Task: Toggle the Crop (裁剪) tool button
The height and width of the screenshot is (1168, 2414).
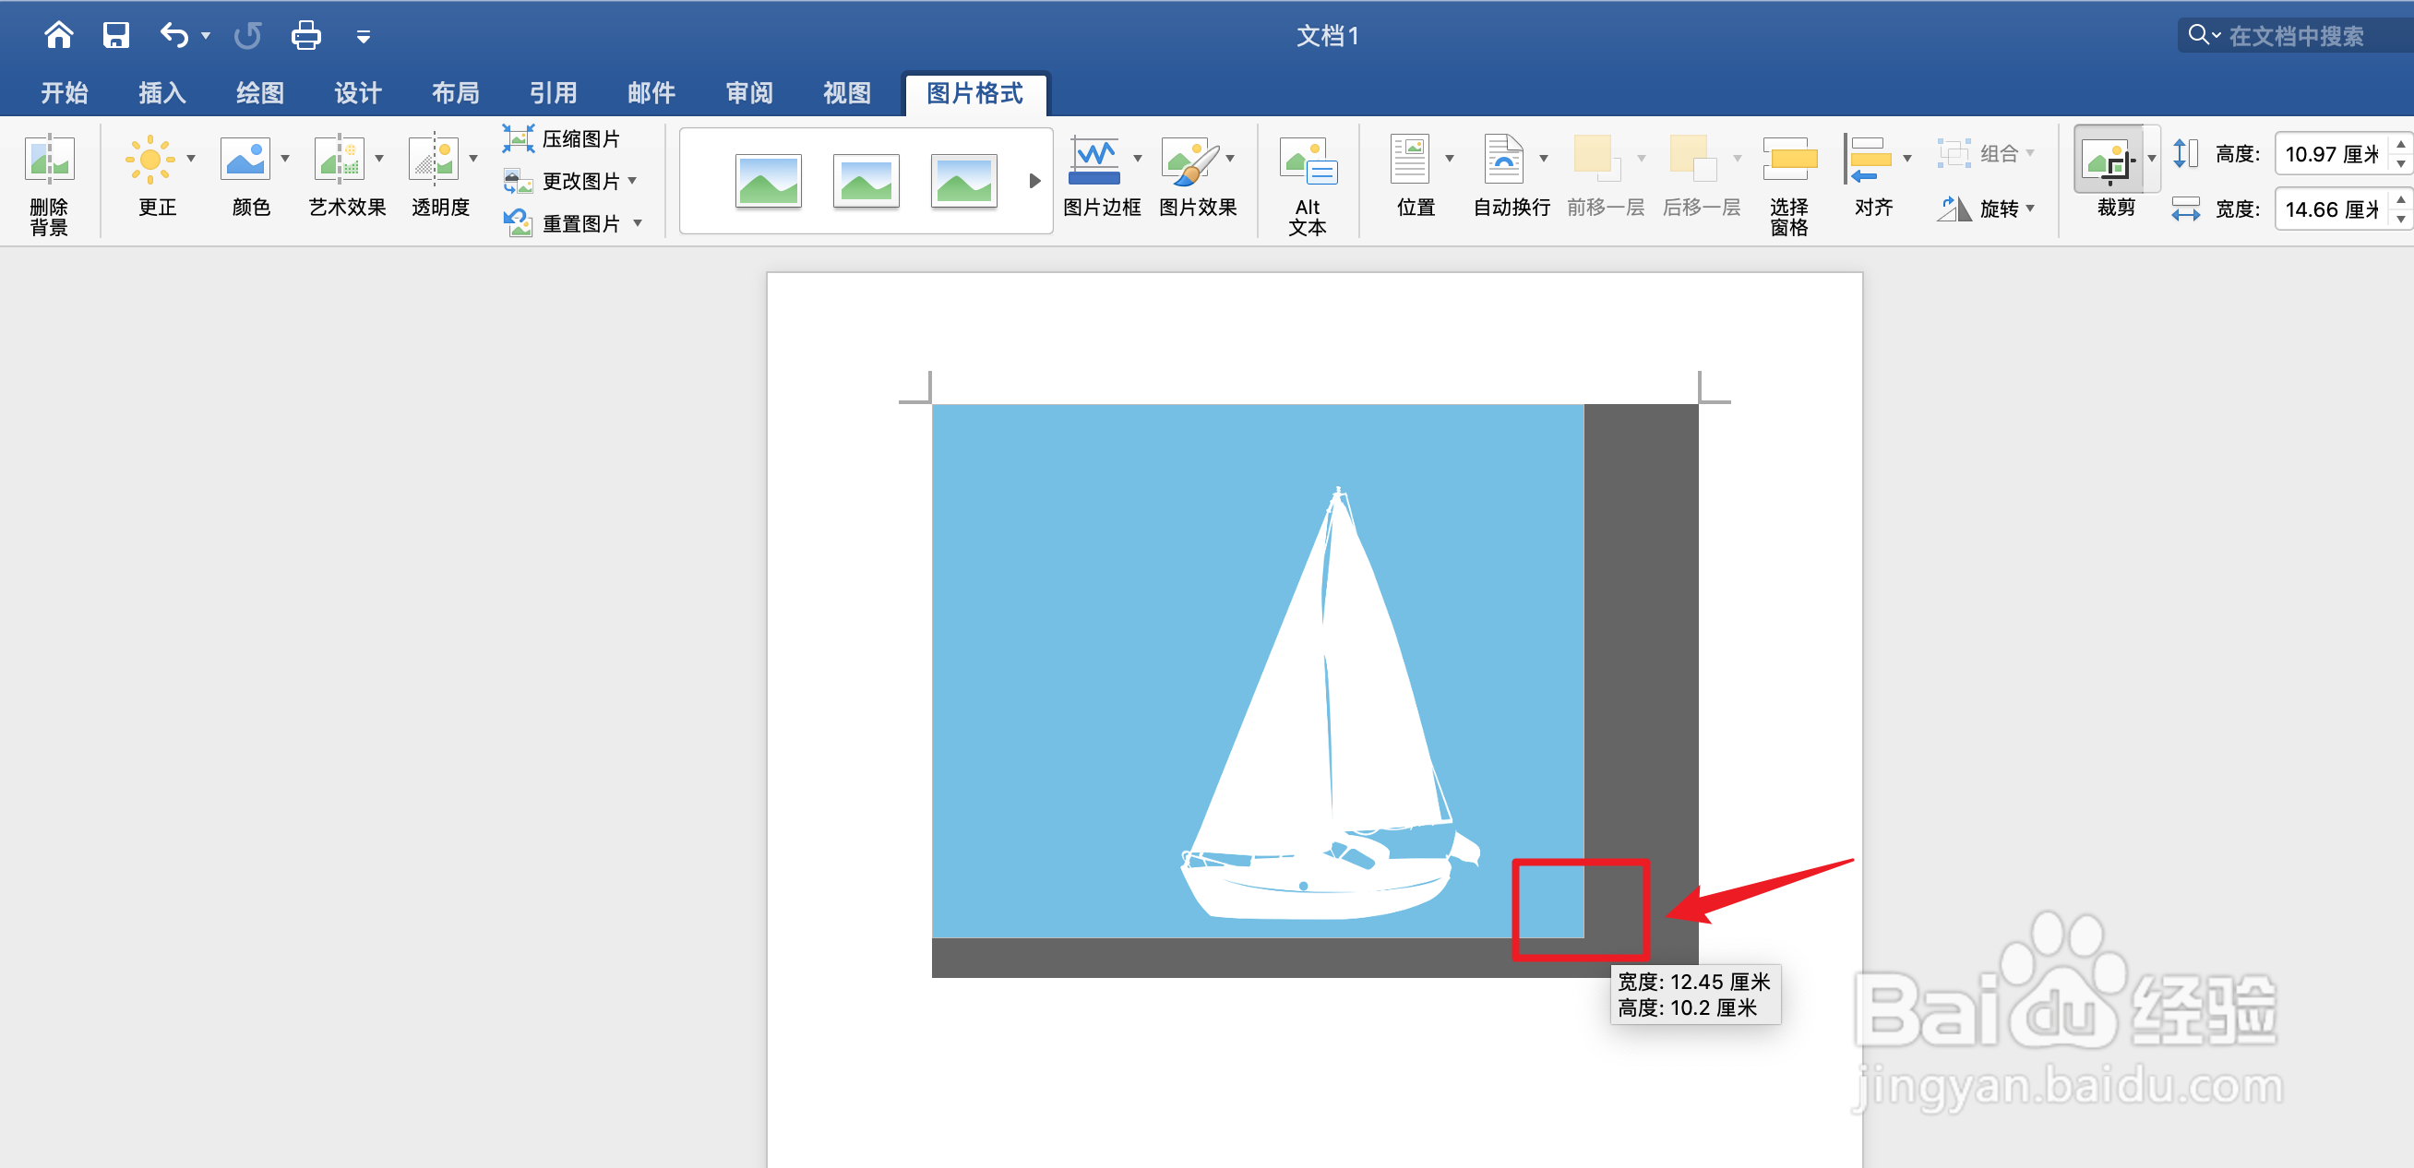Action: pos(2109,161)
